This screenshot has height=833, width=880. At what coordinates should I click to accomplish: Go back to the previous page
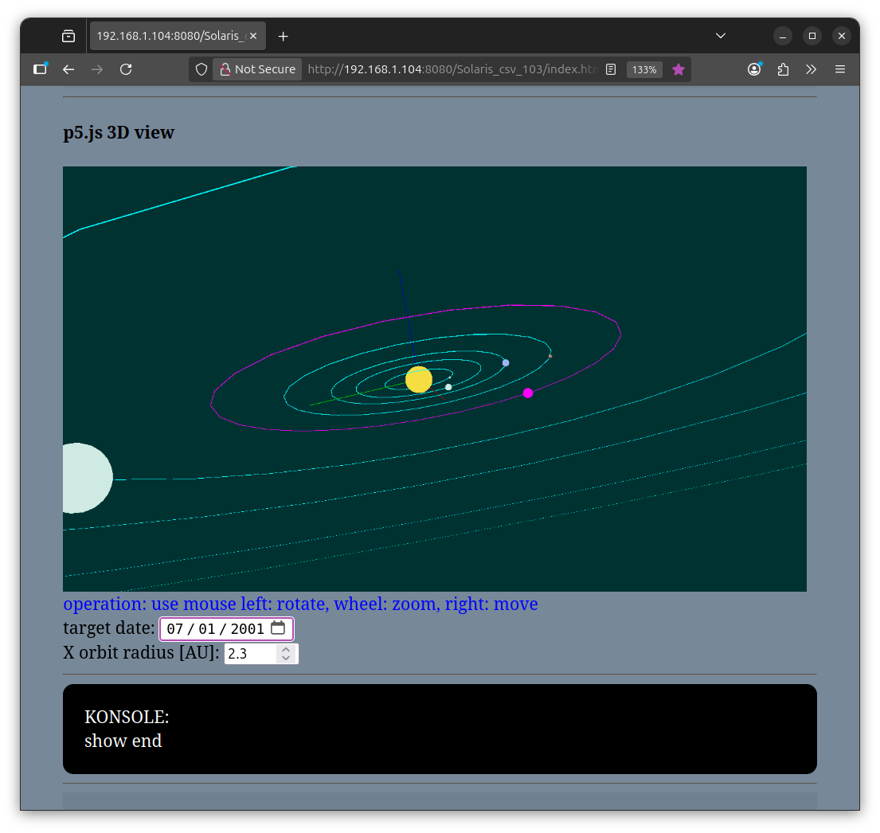pyautogui.click(x=68, y=69)
